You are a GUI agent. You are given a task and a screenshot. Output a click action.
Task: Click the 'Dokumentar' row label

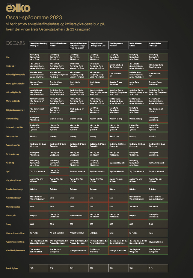(12, 136)
